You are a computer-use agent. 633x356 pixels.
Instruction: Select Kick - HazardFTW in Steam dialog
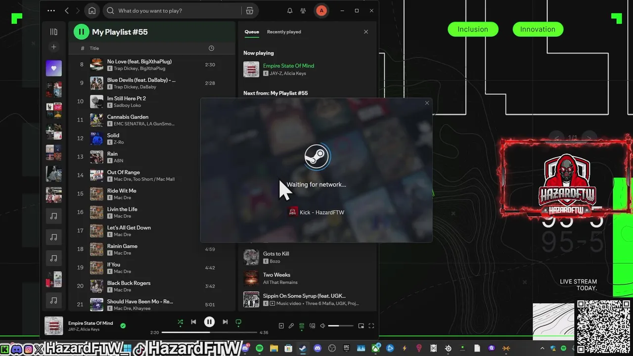316,212
